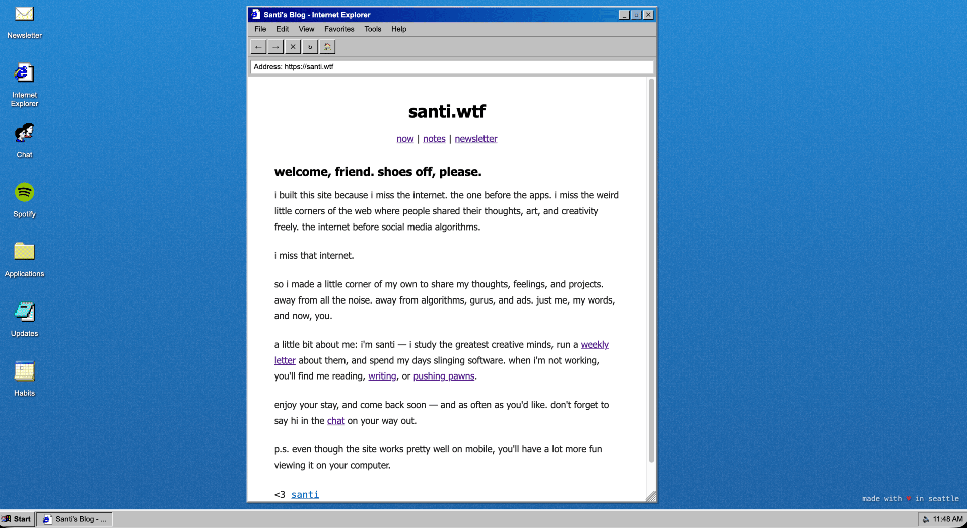967x528 pixels.
Task: Click the 'i miss that internet.' sentence
Action: coord(314,256)
